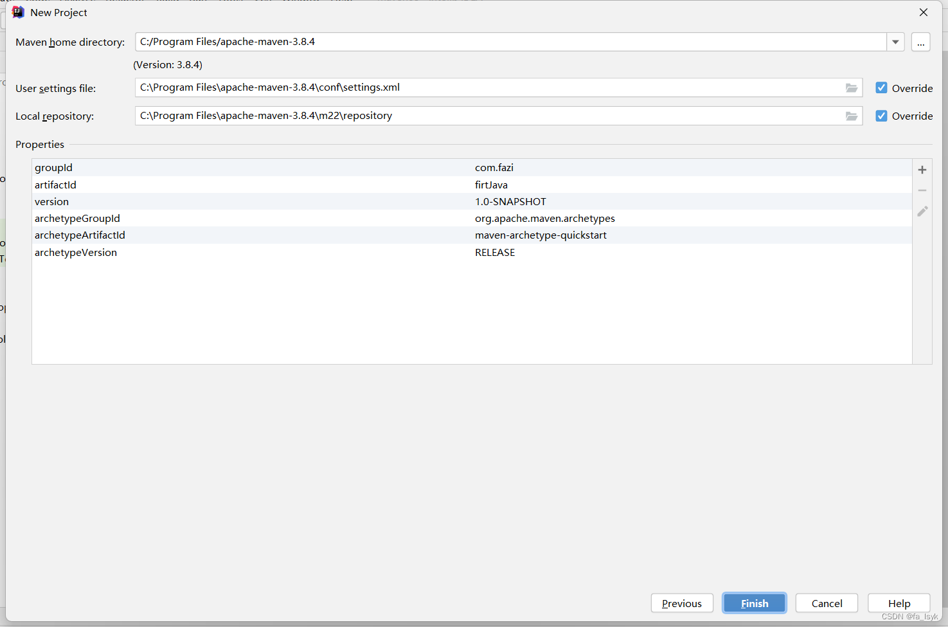
Task: Add a new property with the plus icon
Action: (x=922, y=170)
